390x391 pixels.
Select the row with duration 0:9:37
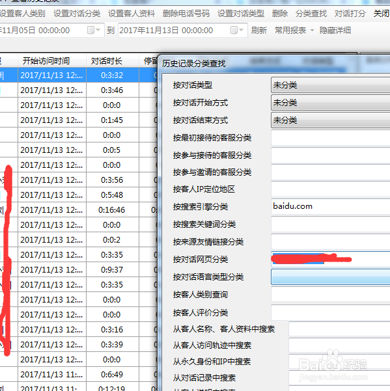pyautogui.click(x=79, y=269)
